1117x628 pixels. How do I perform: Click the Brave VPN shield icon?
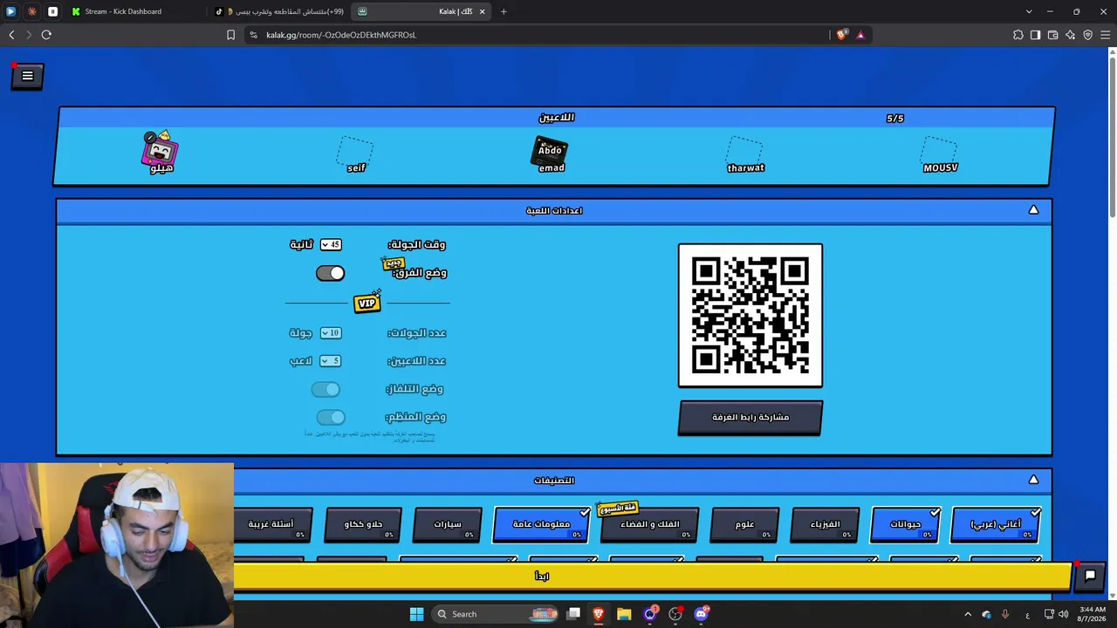1087,35
